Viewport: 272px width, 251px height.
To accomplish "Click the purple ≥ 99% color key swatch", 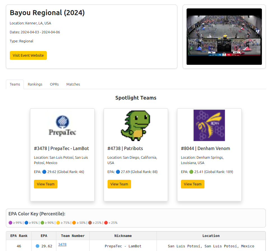I will 10,223.
